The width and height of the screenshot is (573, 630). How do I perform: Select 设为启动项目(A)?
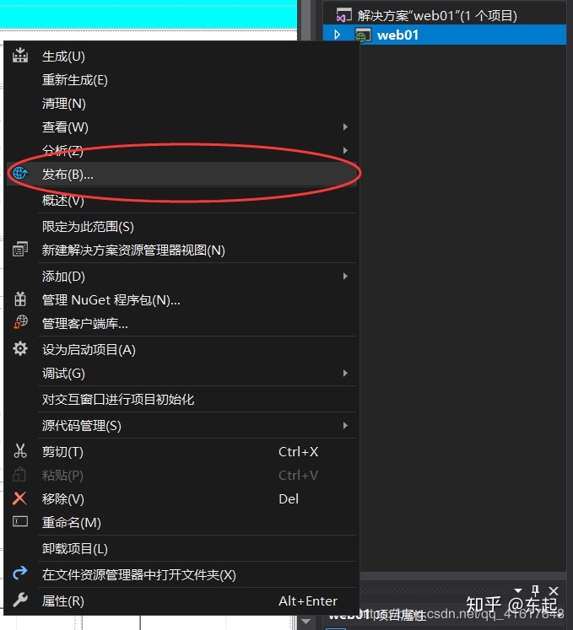click(181, 349)
